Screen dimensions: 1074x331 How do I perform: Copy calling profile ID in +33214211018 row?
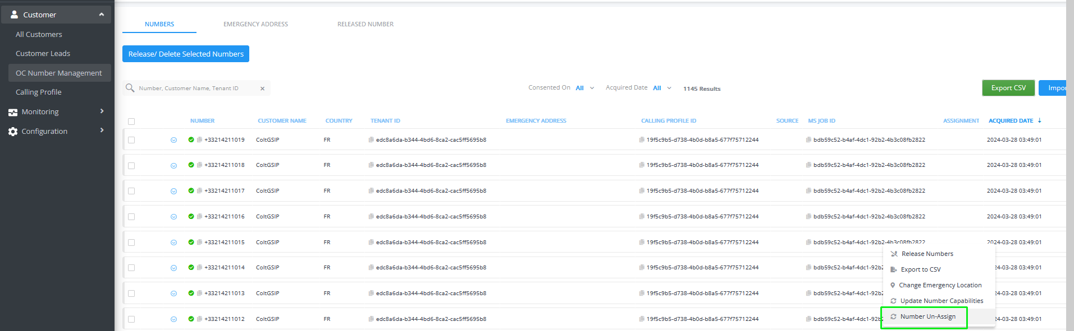click(x=642, y=165)
